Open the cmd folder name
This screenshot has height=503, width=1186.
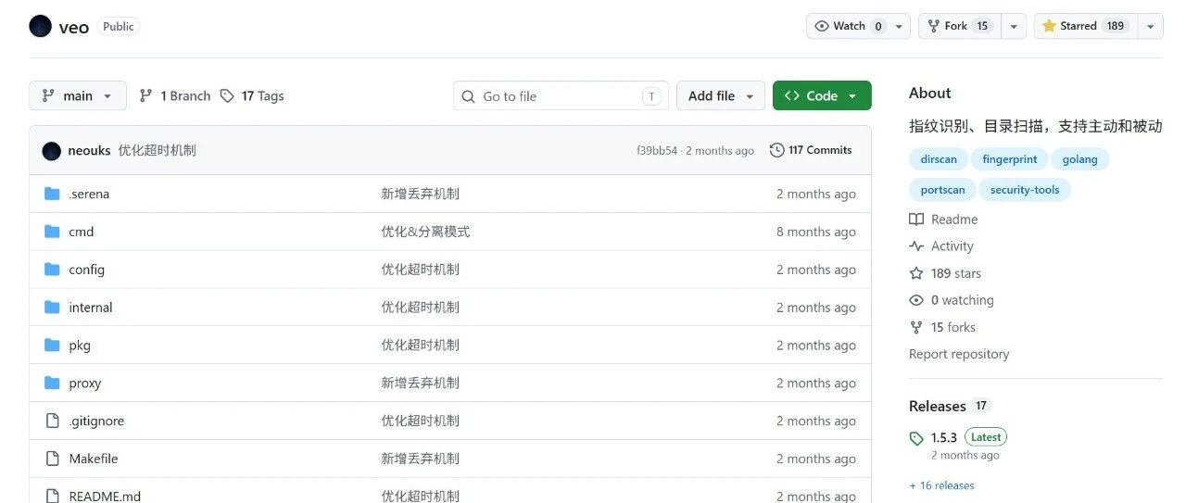[82, 232]
